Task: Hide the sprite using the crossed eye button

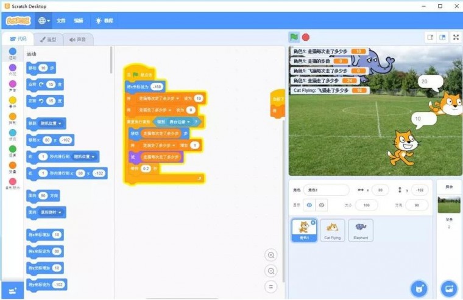Action: click(322, 205)
